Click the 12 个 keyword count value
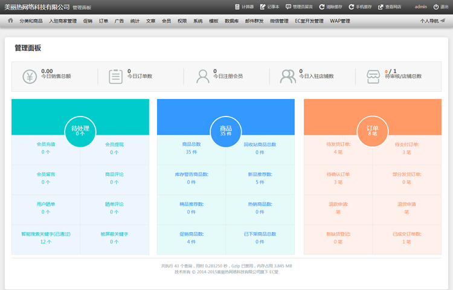 46,242
